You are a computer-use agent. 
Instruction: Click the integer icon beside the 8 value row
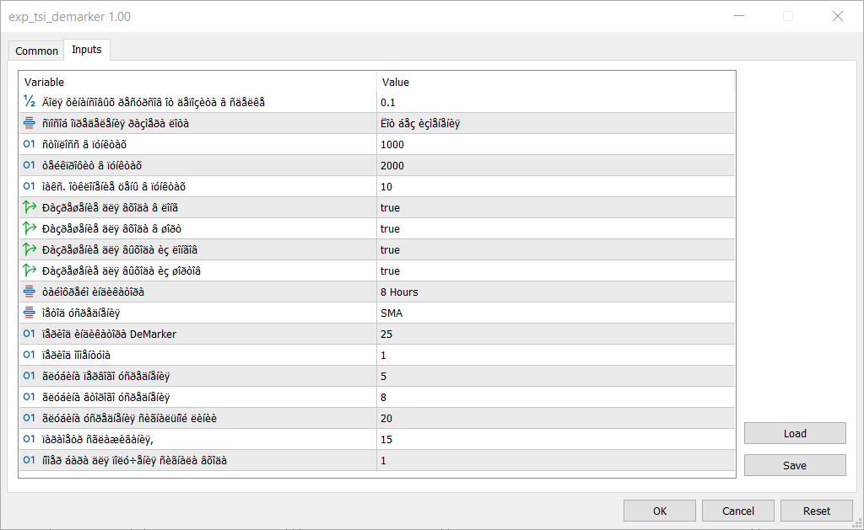30,397
